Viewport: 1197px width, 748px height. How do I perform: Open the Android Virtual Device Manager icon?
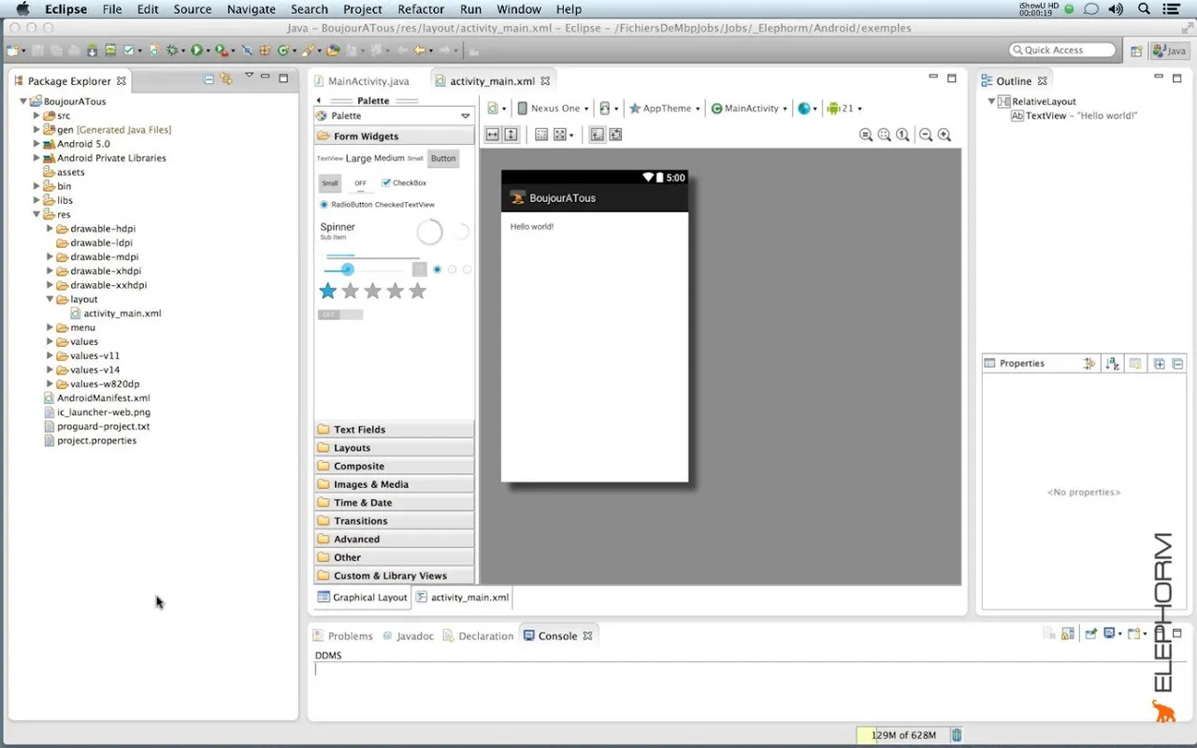(x=110, y=50)
